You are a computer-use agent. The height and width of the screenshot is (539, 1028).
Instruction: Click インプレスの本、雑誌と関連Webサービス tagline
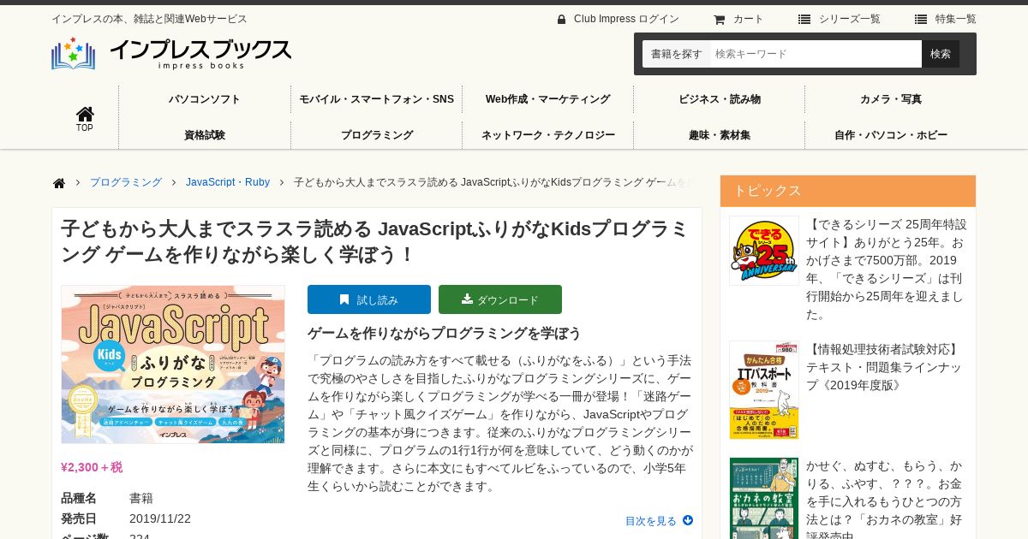point(149,19)
